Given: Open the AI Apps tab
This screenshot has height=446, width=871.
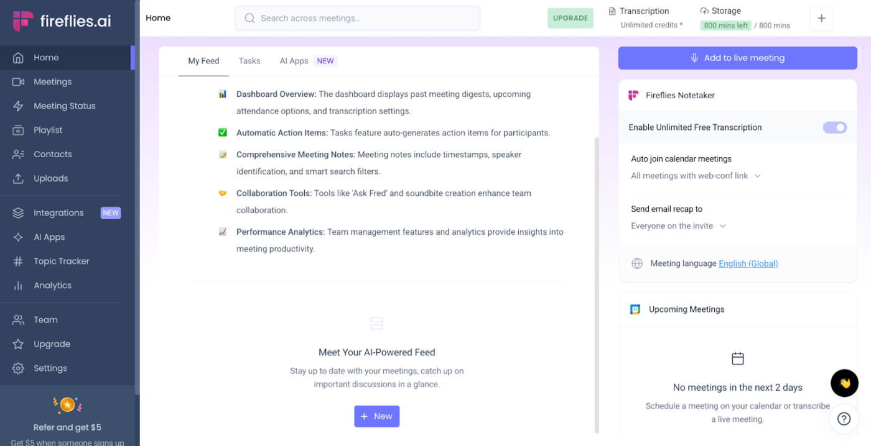Looking at the screenshot, I should 294,61.
